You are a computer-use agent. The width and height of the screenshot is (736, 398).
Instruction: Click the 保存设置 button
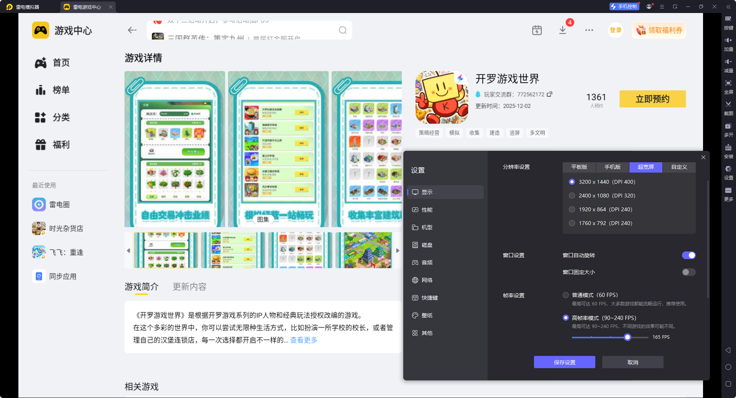click(564, 362)
